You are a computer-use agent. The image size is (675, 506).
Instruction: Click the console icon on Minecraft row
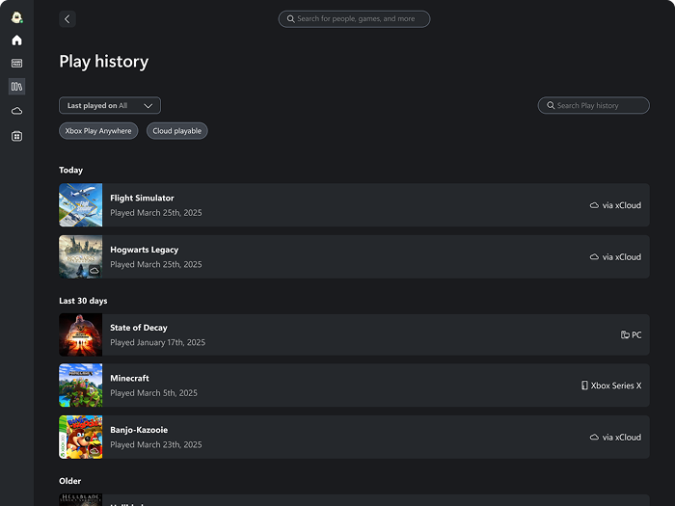584,386
